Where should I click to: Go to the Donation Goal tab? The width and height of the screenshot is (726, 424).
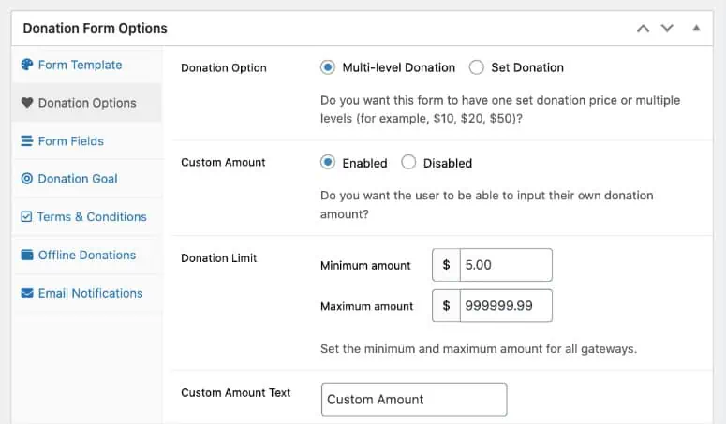pos(87,179)
